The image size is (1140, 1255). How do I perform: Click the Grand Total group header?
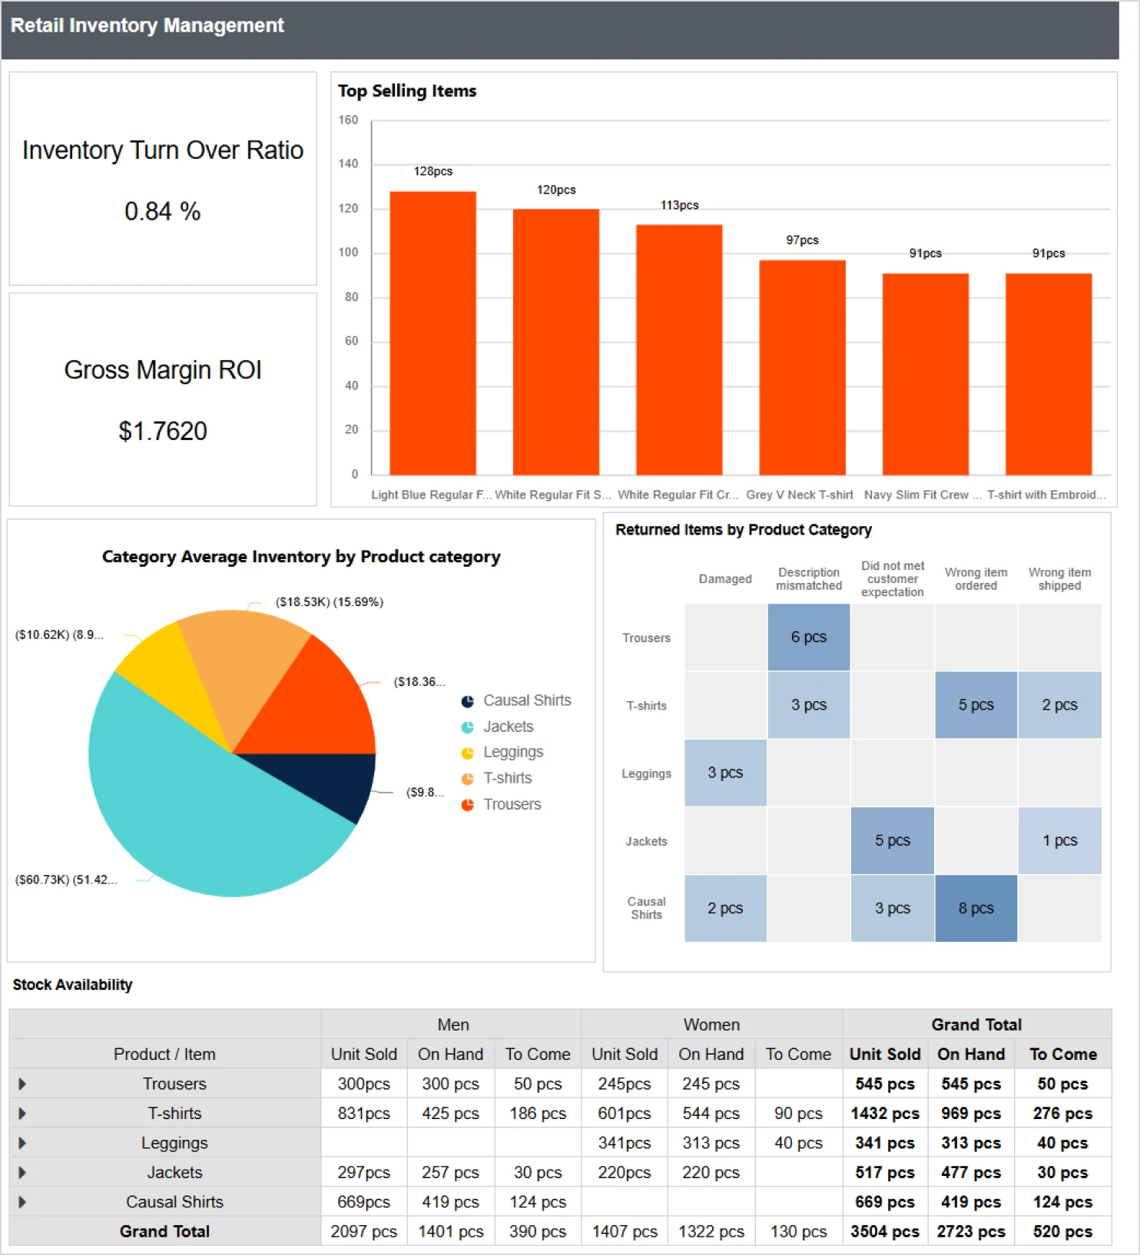pos(976,1025)
